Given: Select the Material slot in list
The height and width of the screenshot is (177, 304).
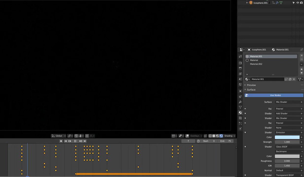Looking at the screenshot, I should click(x=271, y=60).
